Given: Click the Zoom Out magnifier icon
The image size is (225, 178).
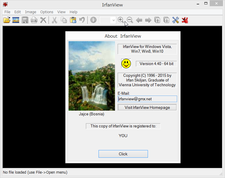Looking at the screenshot, I should pyautogui.click(x=130, y=20).
